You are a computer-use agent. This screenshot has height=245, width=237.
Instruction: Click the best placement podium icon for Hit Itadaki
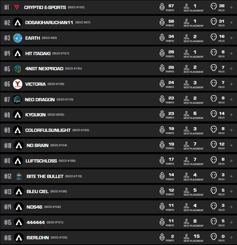186,53
